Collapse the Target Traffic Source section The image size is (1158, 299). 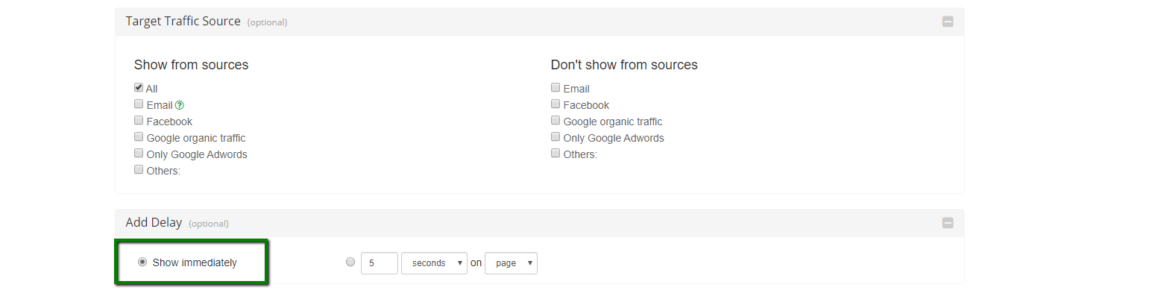(x=947, y=22)
